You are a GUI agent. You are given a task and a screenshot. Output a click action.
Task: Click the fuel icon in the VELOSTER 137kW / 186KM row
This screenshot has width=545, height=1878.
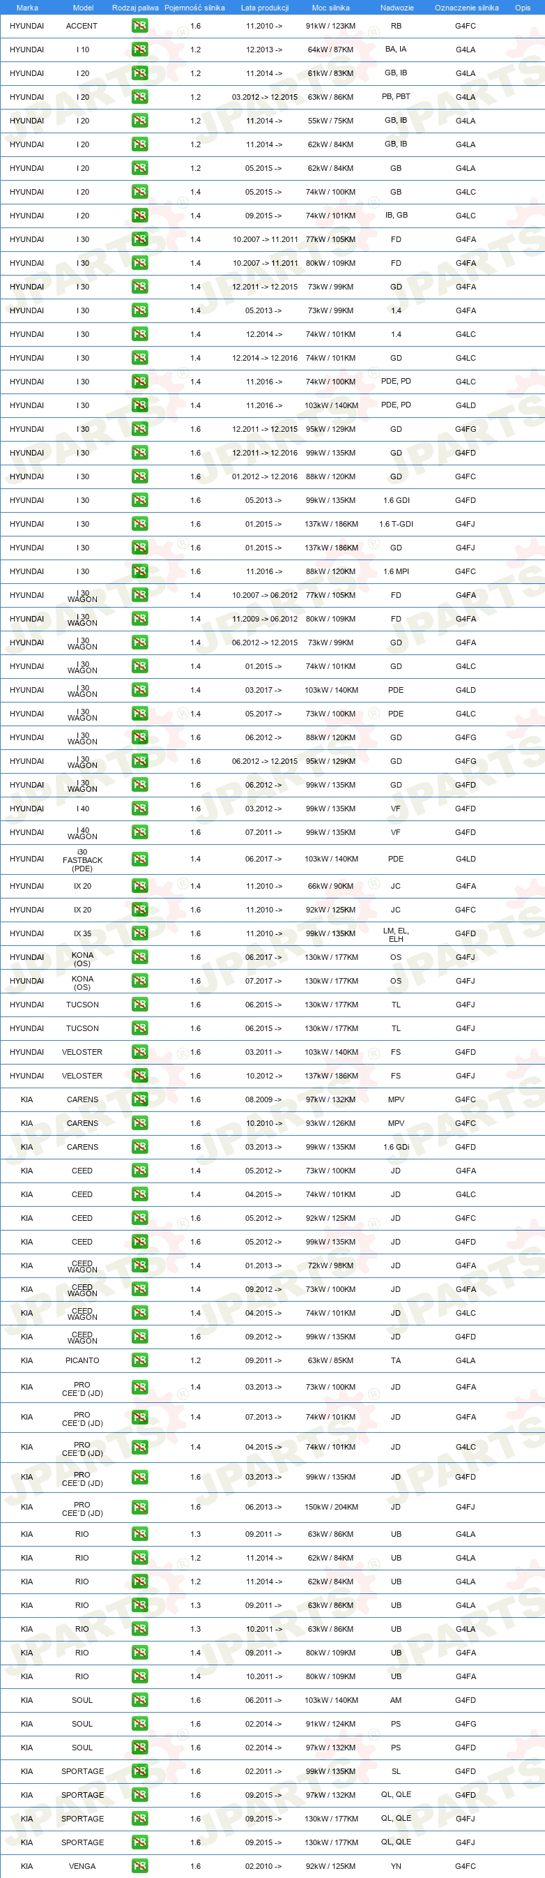tap(139, 1075)
